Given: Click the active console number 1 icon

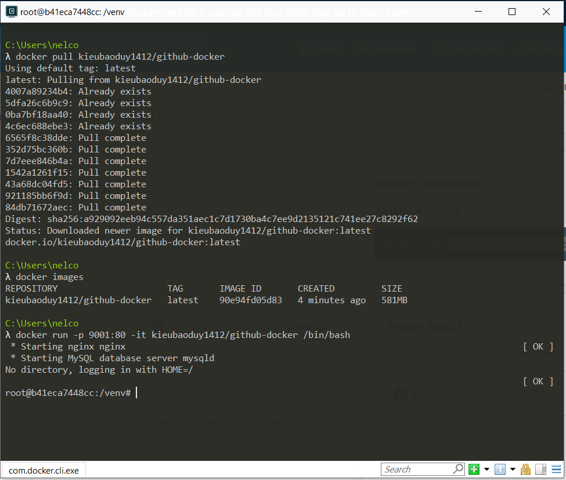Looking at the screenshot, I should (500, 469).
